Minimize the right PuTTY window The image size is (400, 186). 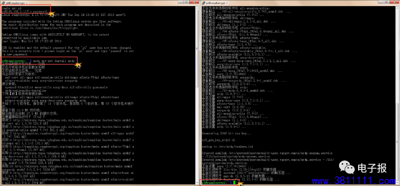381,2
